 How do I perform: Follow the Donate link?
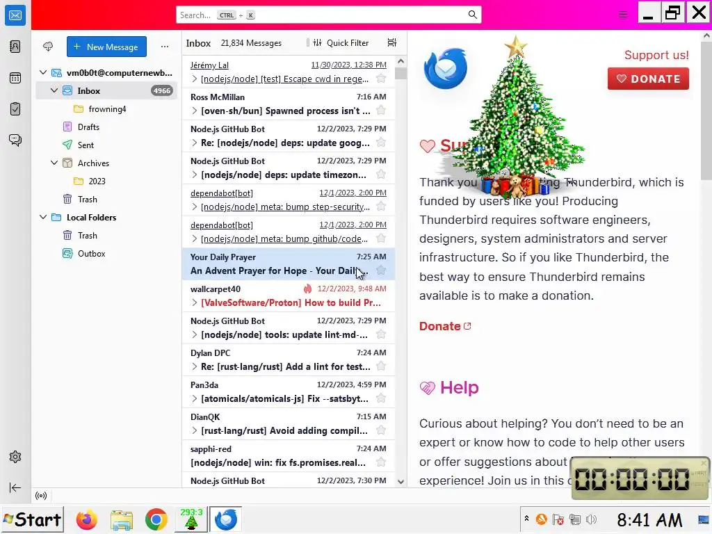pyautogui.click(x=444, y=326)
